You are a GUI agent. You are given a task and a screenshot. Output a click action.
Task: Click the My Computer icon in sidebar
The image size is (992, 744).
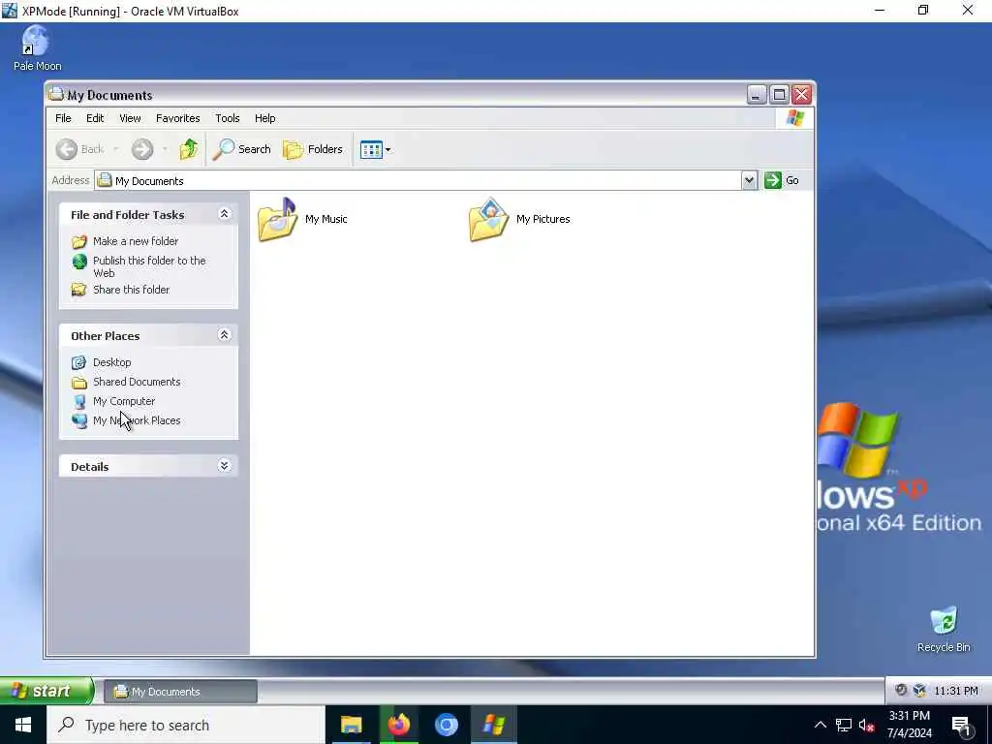(79, 402)
